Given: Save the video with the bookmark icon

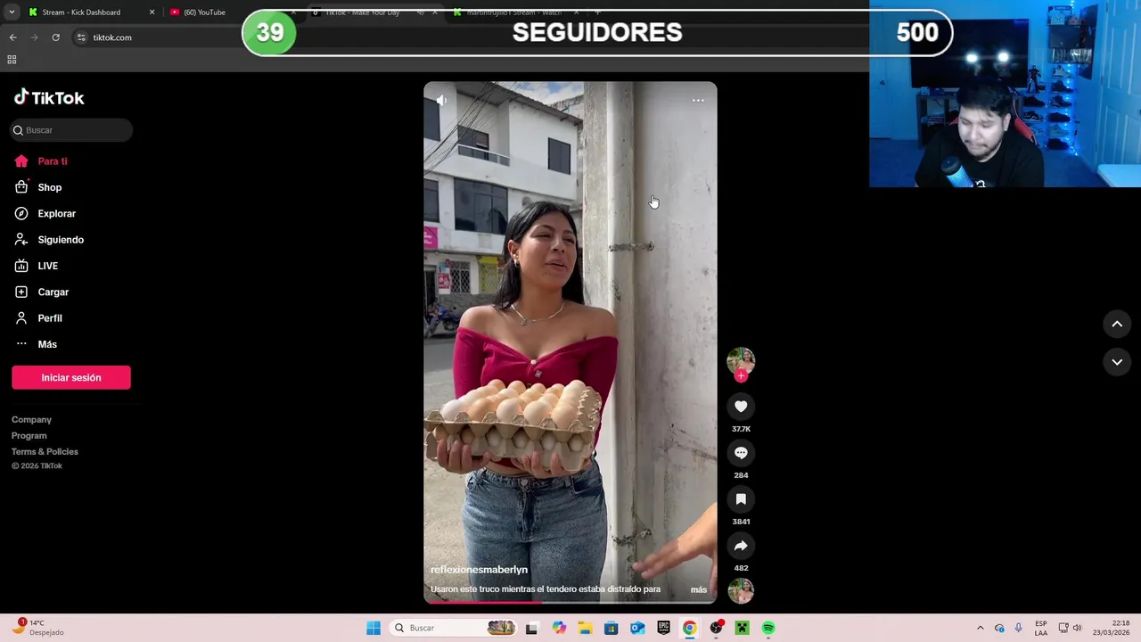Looking at the screenshot, I should tap(741, 499).
